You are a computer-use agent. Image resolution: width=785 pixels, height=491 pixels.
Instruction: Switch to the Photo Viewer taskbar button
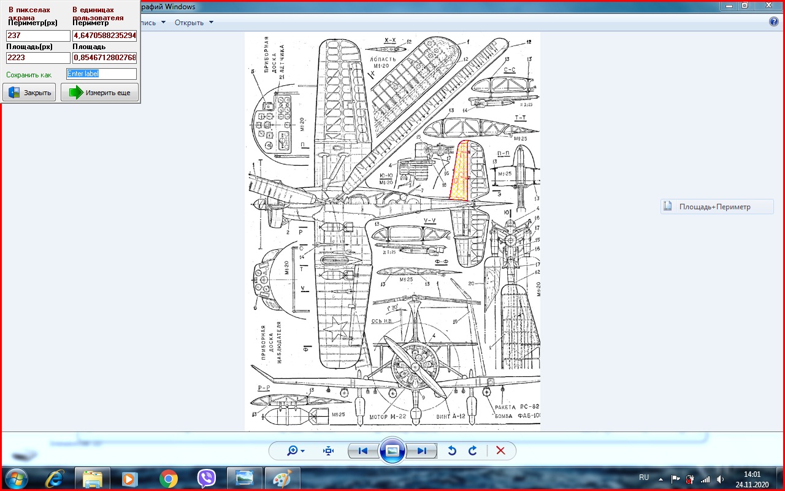click(x=245, y=478)
